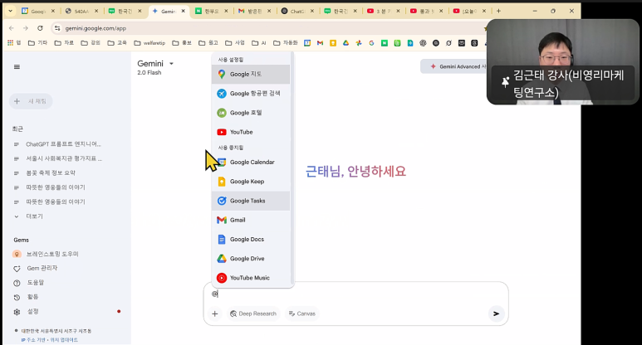
Task: Go back in Chrome
Action: 12,28
